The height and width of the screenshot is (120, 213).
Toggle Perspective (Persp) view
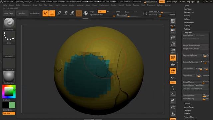coord(173,57)
